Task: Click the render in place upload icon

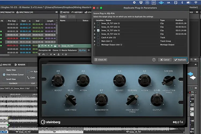Action: (58, 54)
